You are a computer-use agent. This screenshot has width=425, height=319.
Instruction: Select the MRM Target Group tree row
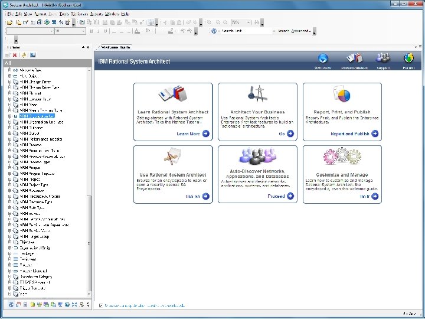coord(34,236)
